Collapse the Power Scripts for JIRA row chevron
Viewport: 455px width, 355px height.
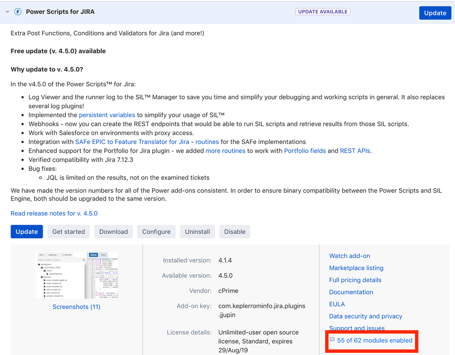7,12
